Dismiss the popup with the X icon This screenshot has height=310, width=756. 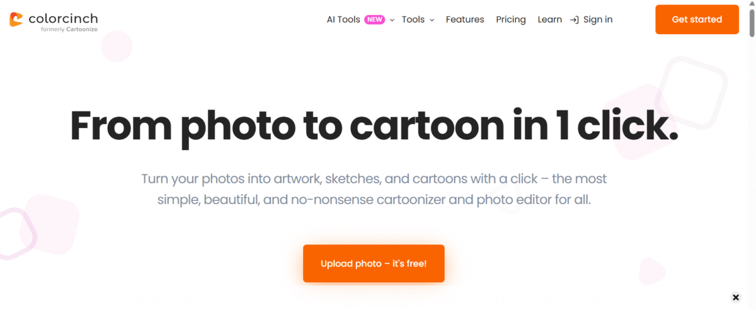[x=735, y=297]
